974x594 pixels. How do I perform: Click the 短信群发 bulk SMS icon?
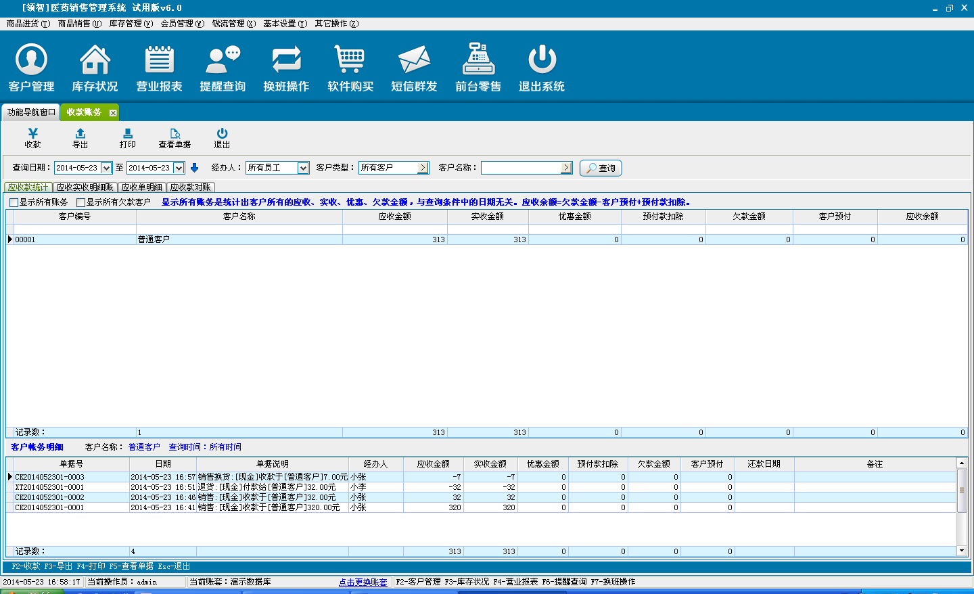coord(414,68)
